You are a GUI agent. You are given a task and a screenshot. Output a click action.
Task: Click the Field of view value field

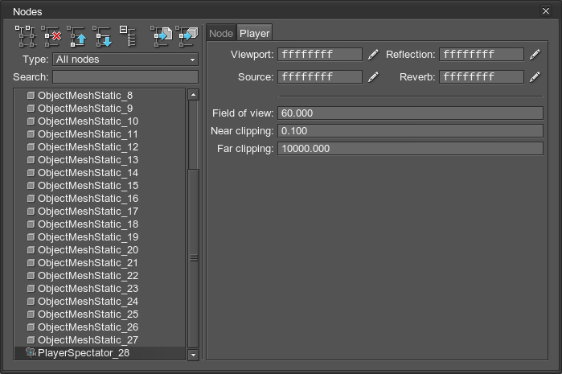coord(410,113)
